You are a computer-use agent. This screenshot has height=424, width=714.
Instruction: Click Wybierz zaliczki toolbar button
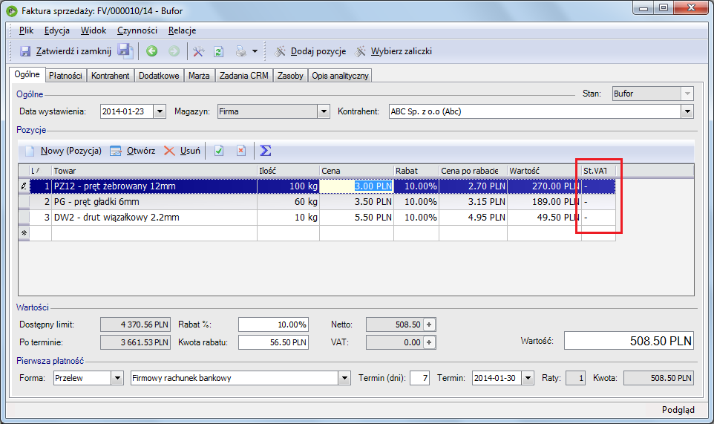[x=393, y=51]
